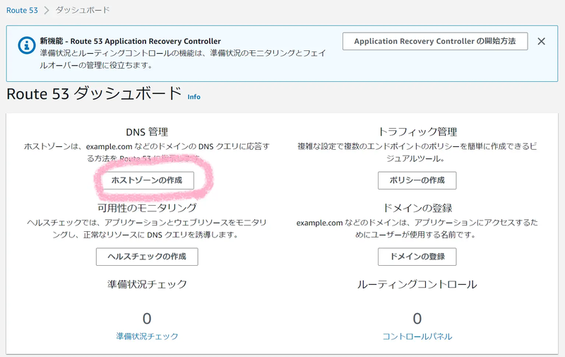This screenshot has width=565, height=357.
Task: Open Application Recovery Controller の開始方法 button
Action: pos(435,41)
